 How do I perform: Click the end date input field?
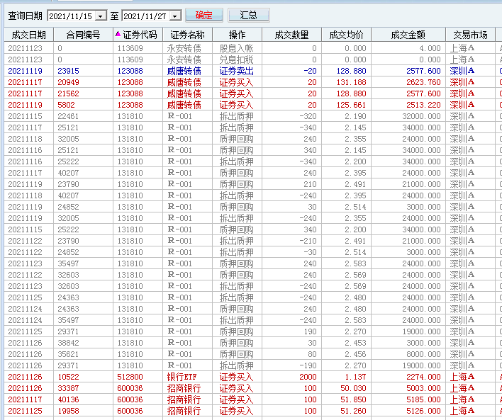click(146, 16)
